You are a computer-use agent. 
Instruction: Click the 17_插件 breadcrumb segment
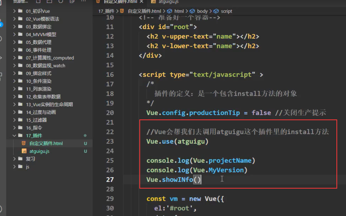point(106,11)
